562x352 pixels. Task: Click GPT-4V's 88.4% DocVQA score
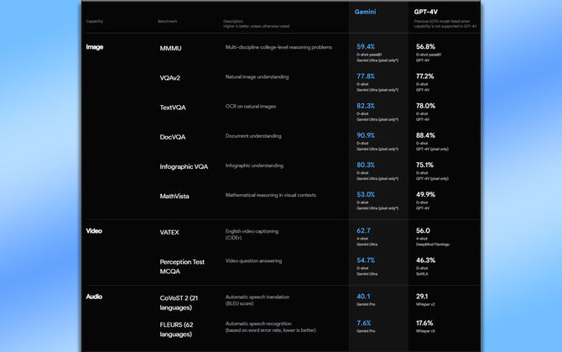[x=426, y=135]
